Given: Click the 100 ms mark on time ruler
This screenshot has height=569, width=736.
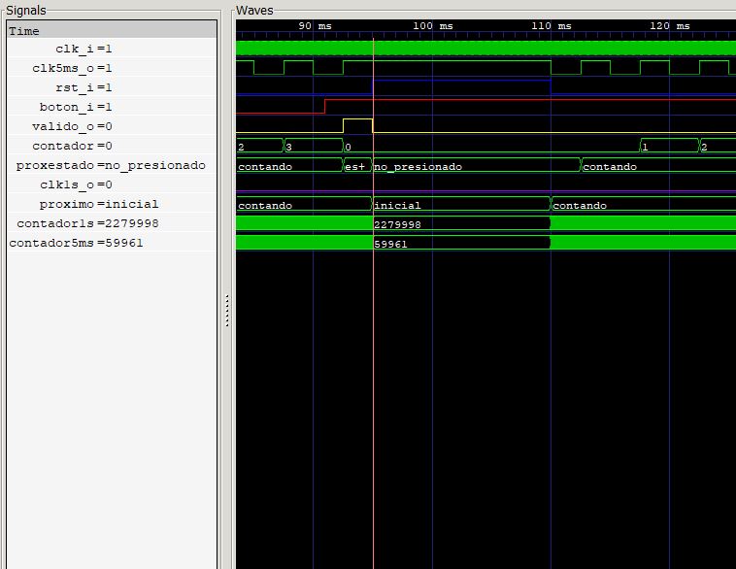Looking at the screenshot, I should 432,26.
